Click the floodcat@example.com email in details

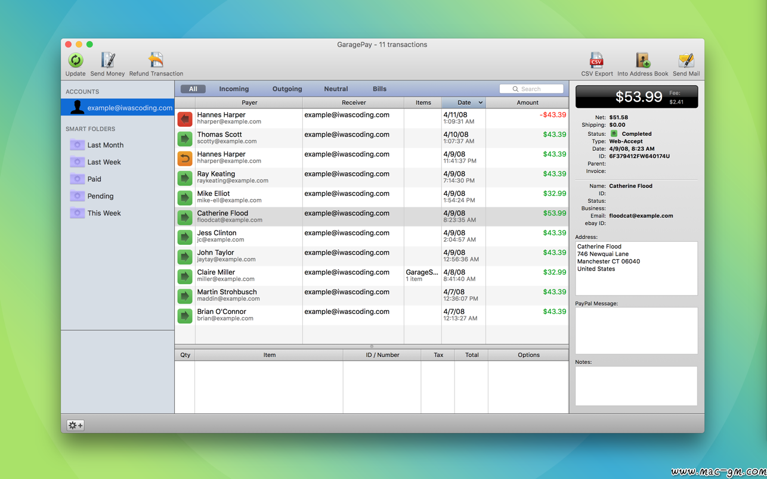(x=641, y=216)
